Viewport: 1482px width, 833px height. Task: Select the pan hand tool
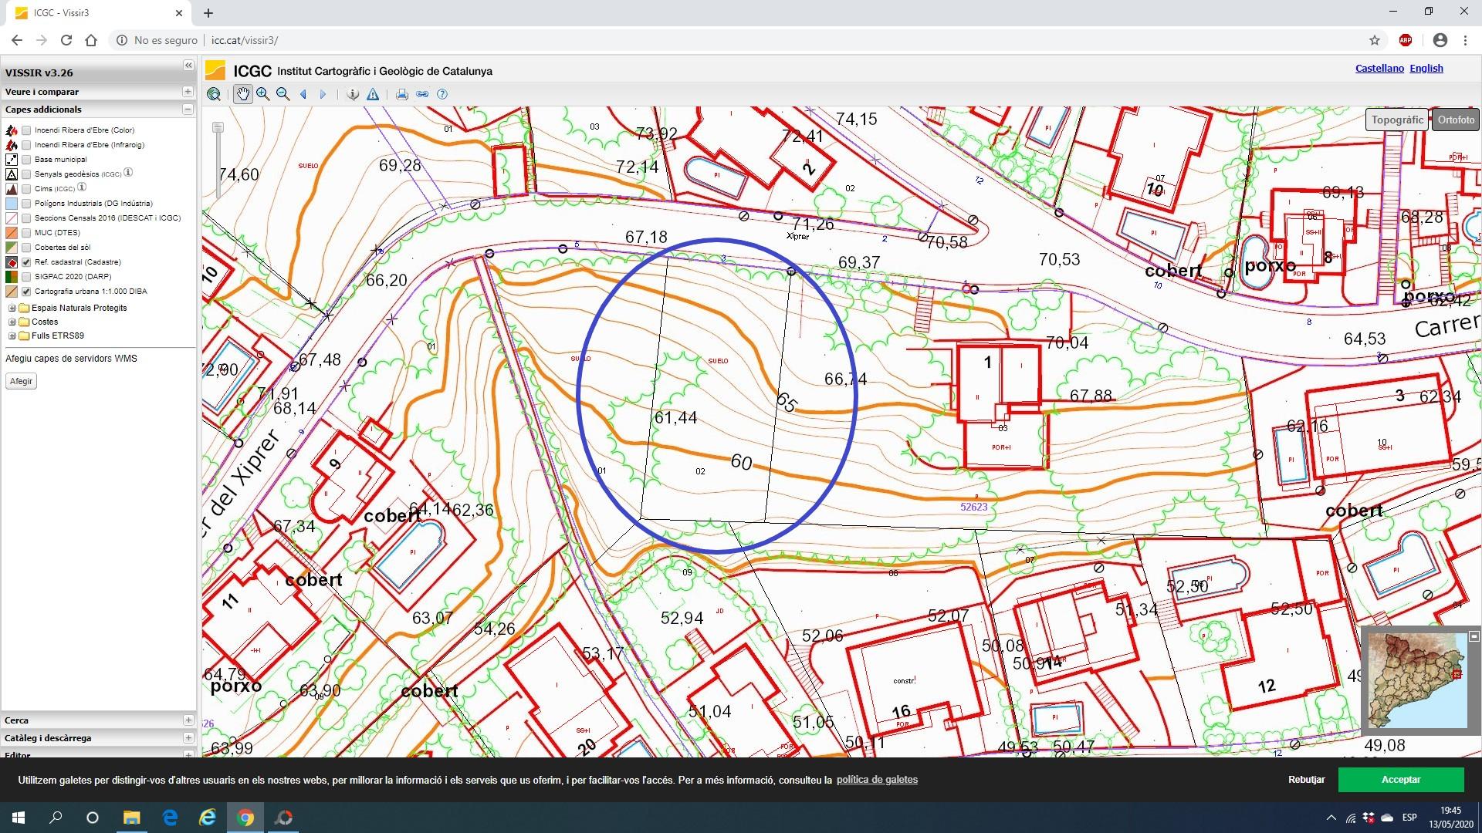pyautogui.click(x=243, y=94)
